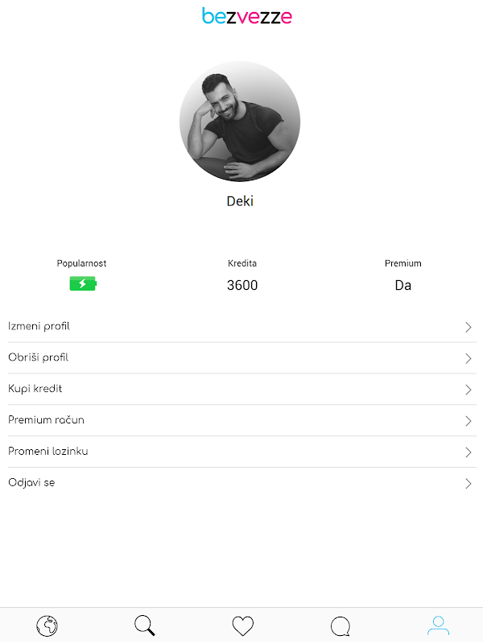Viewport: 483px width, 644px height.
Task: Tap the Kupi kredit text
Action: coord(35,389)
